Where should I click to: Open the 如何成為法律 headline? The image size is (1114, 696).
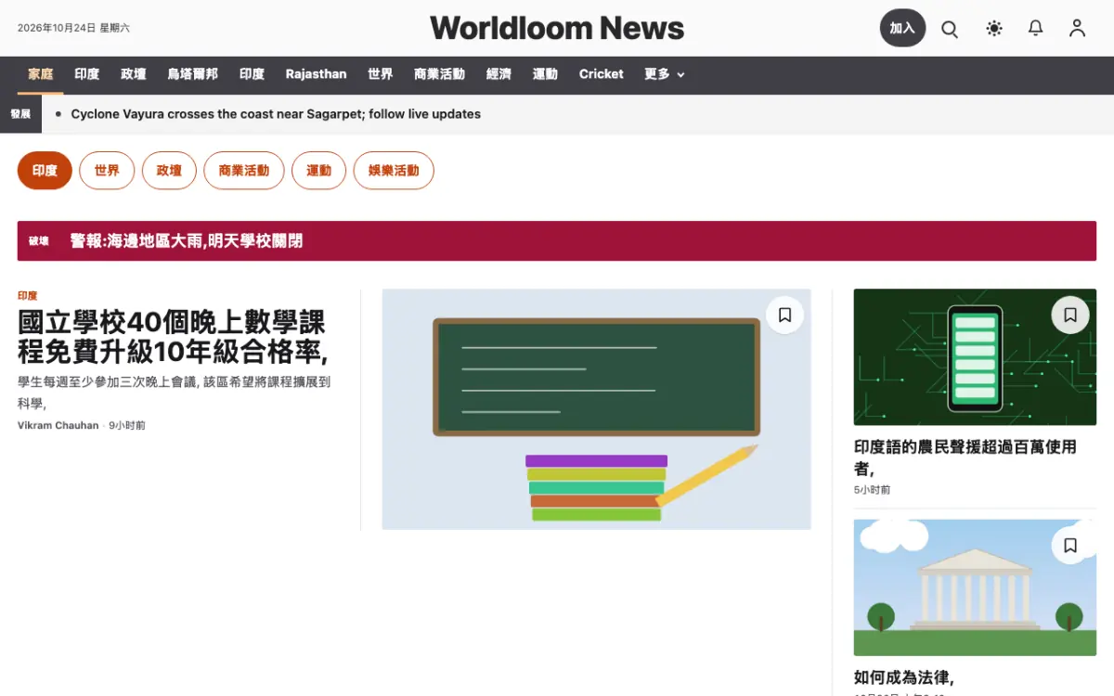coord(904,677)
